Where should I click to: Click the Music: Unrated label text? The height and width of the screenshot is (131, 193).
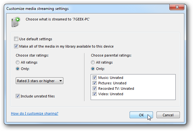click(111, 78)
